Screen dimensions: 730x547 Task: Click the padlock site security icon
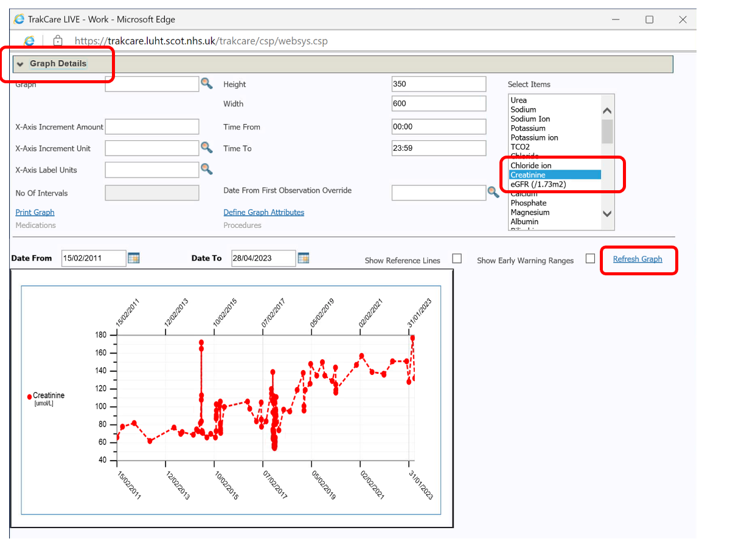58,41
